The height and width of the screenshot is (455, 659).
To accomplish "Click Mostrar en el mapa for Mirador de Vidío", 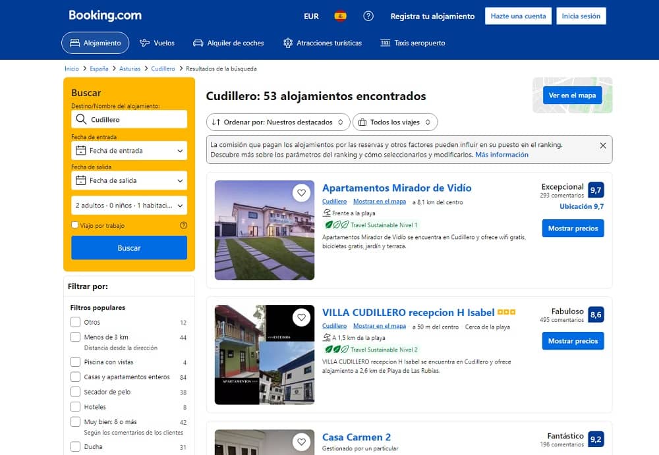I will [380, 201].
